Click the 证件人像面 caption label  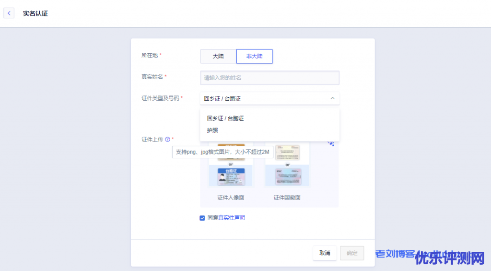click(x=231, y=197)
